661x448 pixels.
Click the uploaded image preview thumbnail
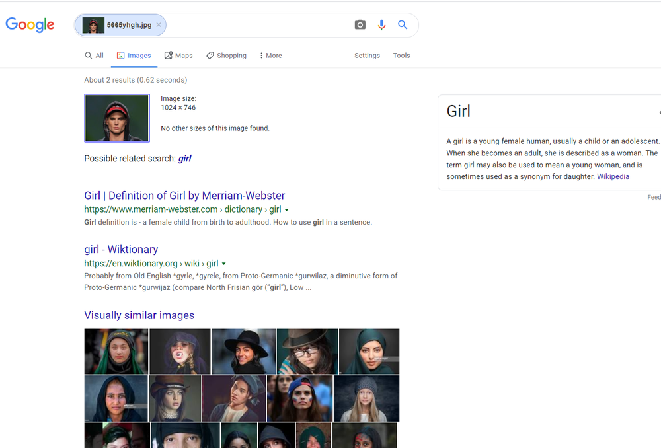pos(117,118)
